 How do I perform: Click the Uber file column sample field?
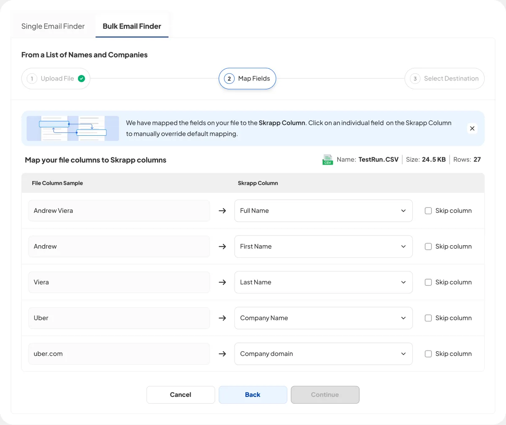pyautogui.click(x=119, y=318)
